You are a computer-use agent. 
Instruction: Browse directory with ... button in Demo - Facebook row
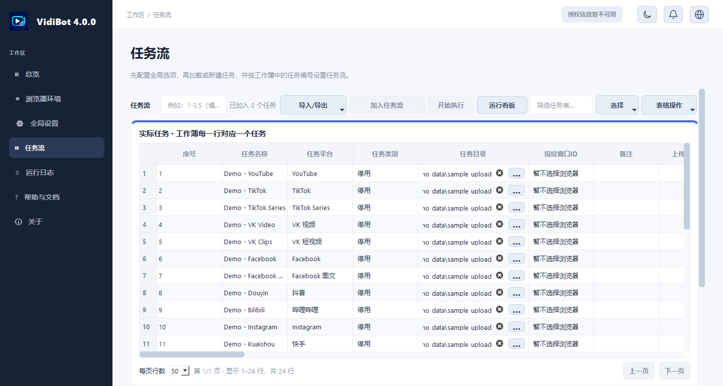coord(517,259)
